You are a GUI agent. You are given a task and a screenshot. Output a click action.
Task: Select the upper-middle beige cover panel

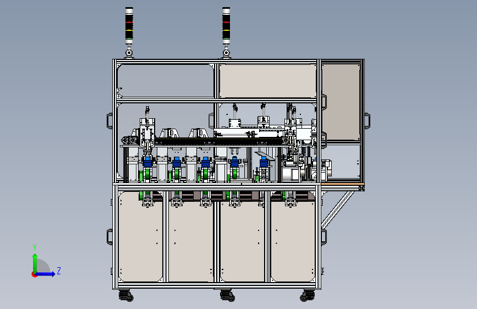click(268, 81)
